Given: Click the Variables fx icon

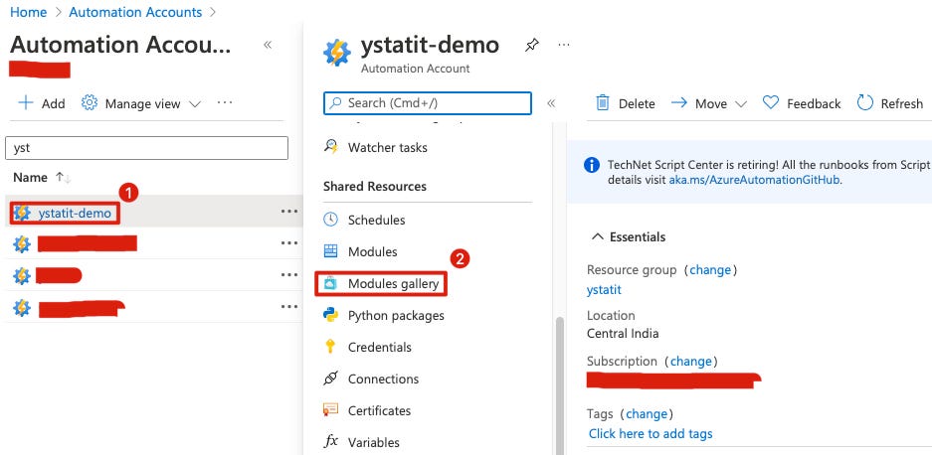Looking at the screenshot, I should click(330, 442).
